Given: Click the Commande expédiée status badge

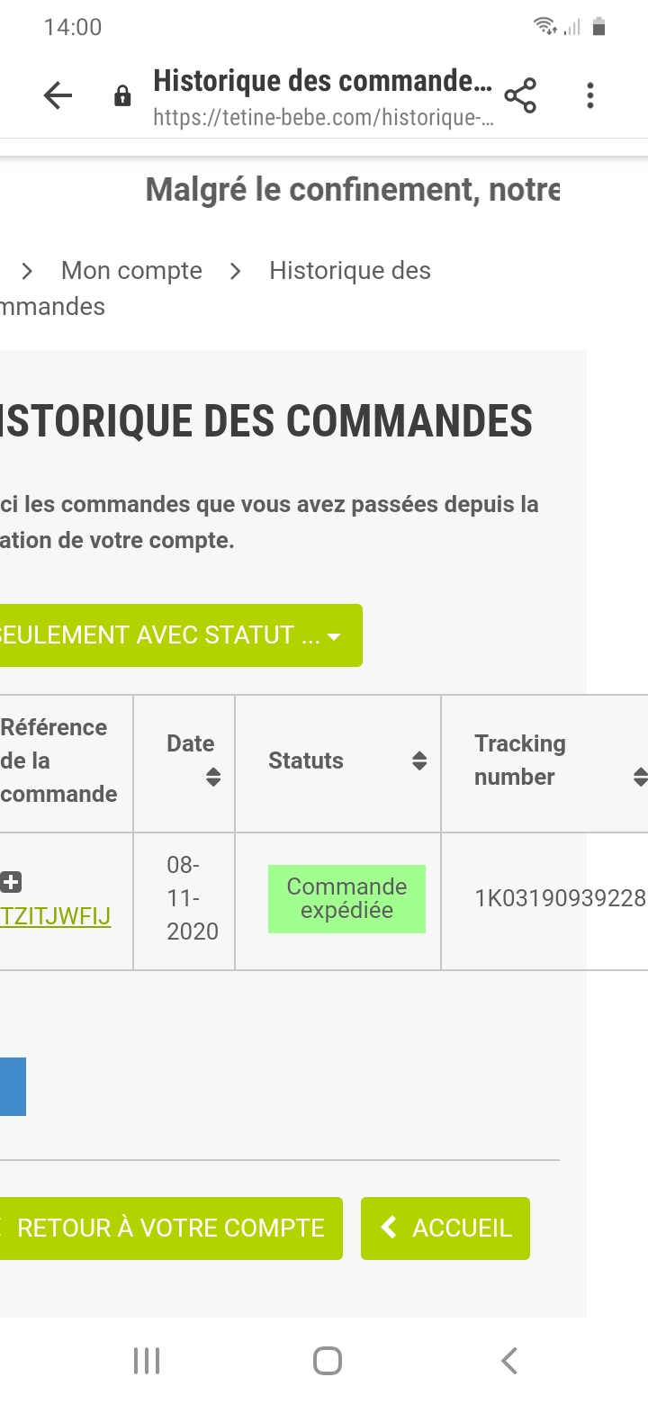Looking at the screenshot, I should point(346,899).
